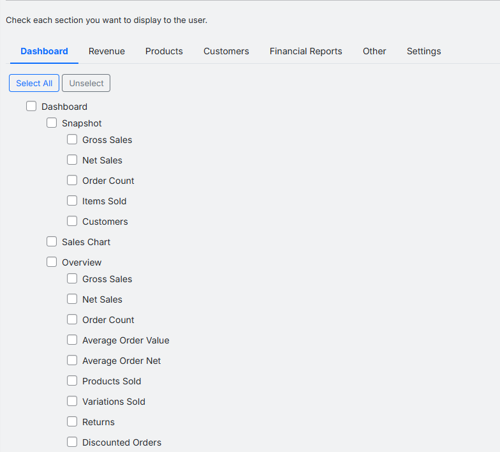This screenshot has width=500, height=452.
Task: Check the Overview section checkbox
Action: (52, 262)
